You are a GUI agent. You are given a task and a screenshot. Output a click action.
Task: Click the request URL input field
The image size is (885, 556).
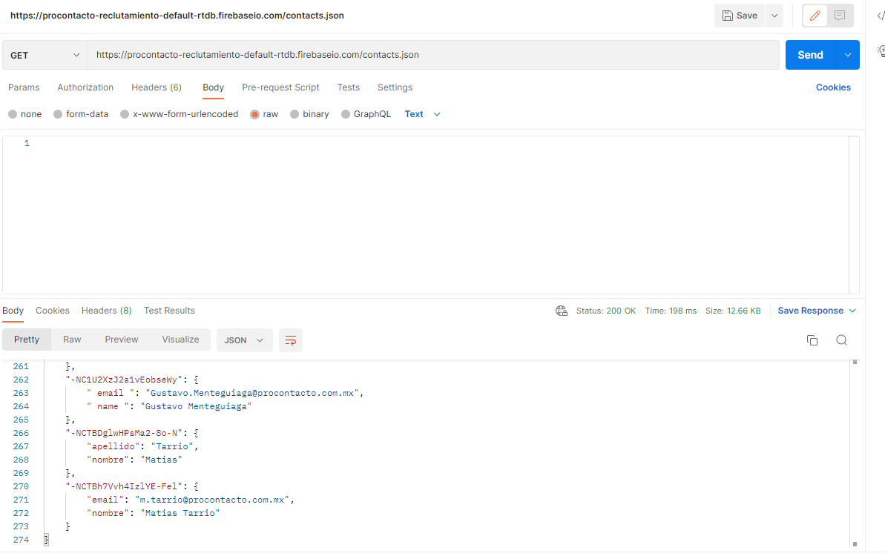(433, 56)
